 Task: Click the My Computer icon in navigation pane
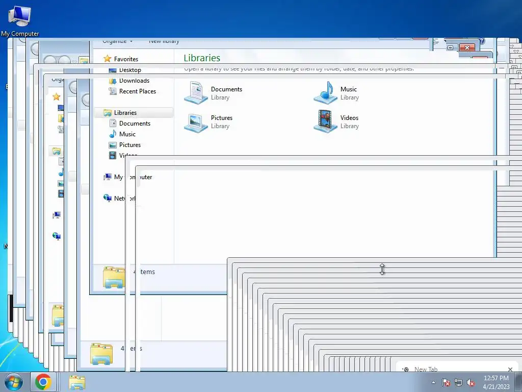[107, 177]
